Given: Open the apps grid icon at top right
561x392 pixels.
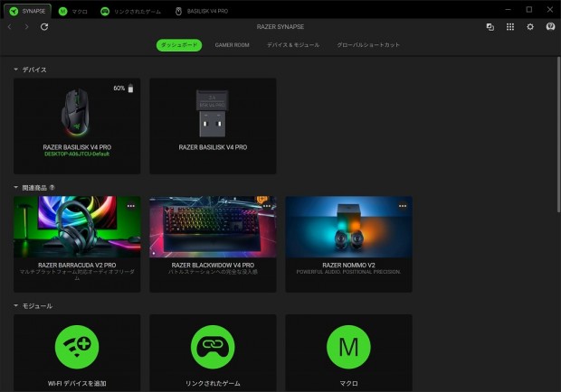Looking at the screenshot, I should tap(510, 27).
